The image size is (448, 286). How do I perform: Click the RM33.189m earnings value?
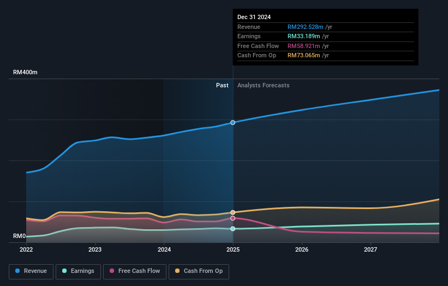click(x=304, y=36)
